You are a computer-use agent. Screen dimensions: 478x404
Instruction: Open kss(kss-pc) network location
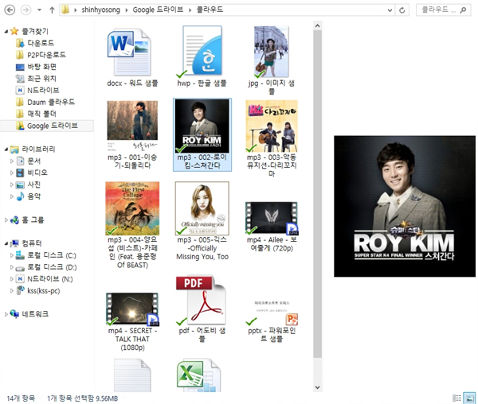pyautogui.click(x=43, y=291)
